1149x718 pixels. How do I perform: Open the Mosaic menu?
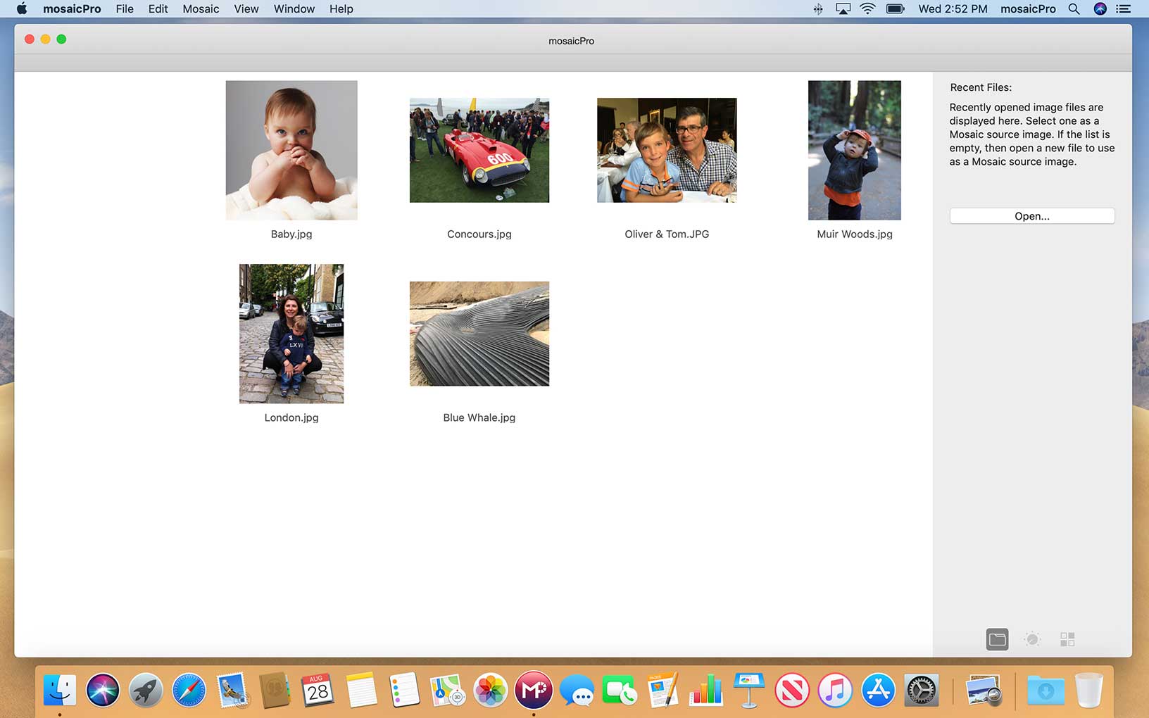coord(201,9)
